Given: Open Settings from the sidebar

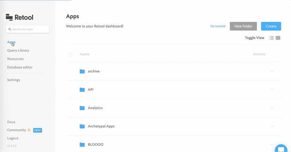Looking at the screenshot, I should click(x=13, y=80).
